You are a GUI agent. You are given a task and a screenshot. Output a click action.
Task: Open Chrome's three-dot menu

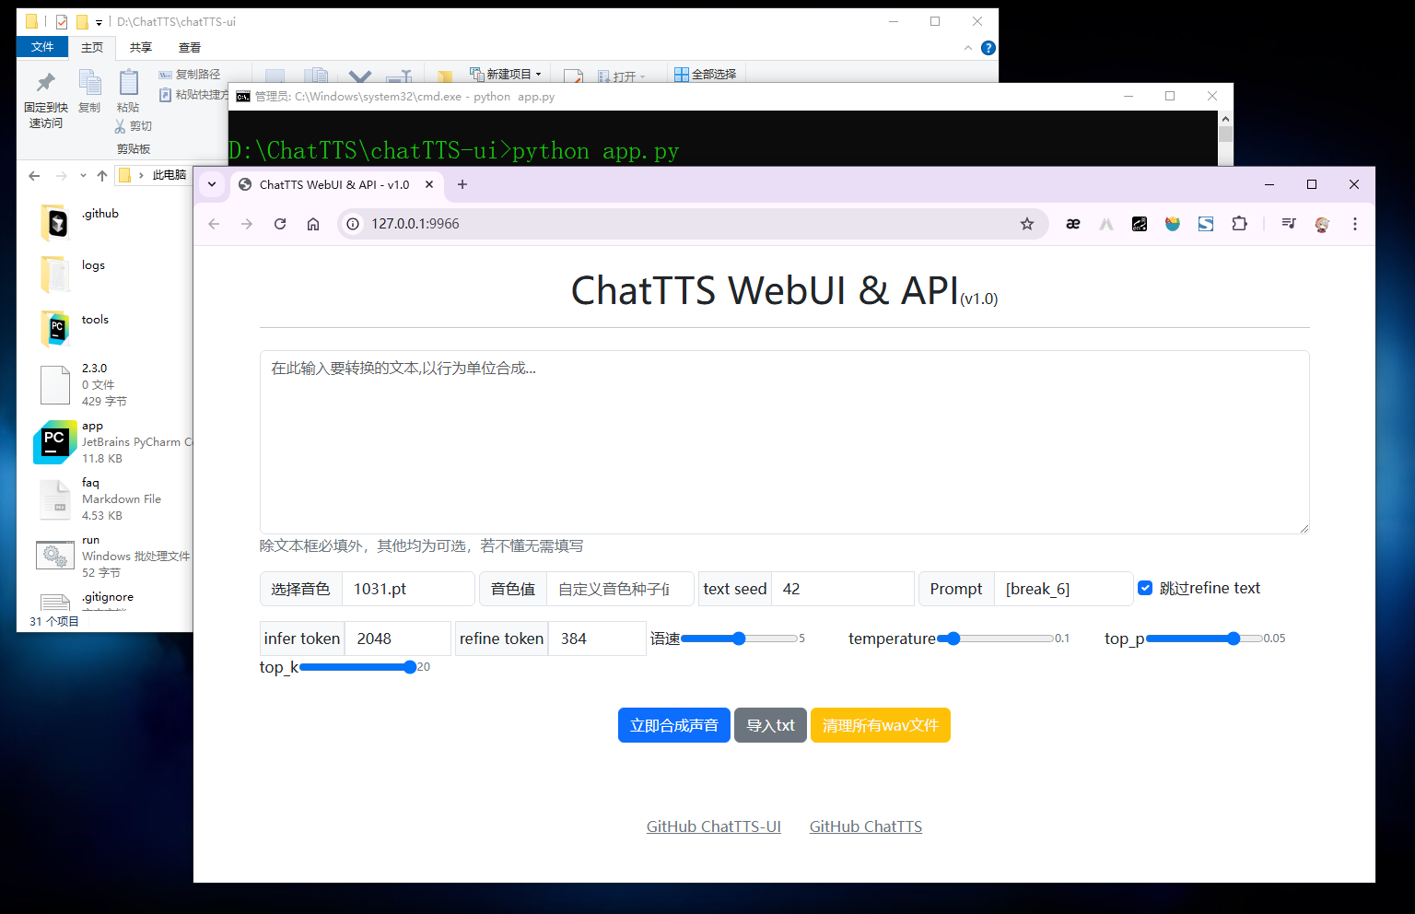tap(1355, 224)
